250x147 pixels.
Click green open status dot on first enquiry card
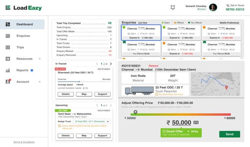(x=124, y=27)
